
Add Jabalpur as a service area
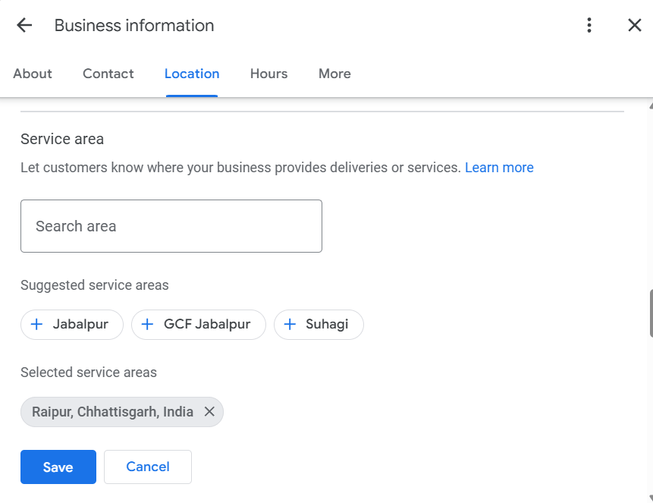(68, 325)
